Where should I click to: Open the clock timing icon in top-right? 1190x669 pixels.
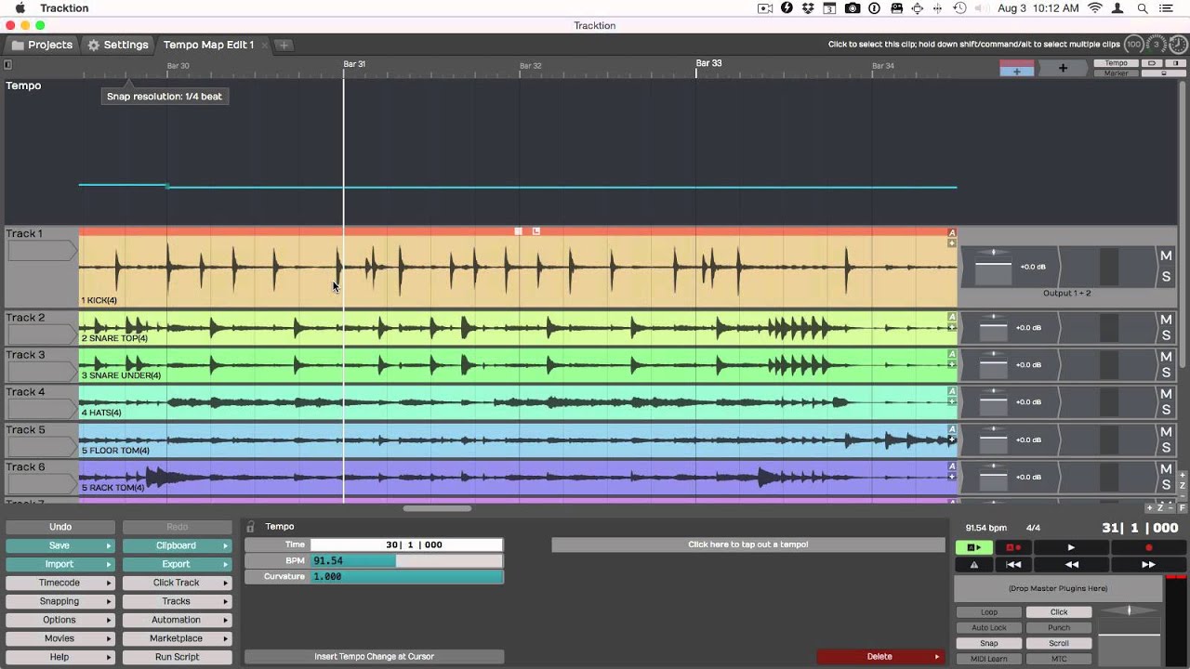pyautogui.click(x=1178, y=45)
